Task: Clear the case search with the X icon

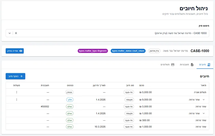Action: pos(16,33)
